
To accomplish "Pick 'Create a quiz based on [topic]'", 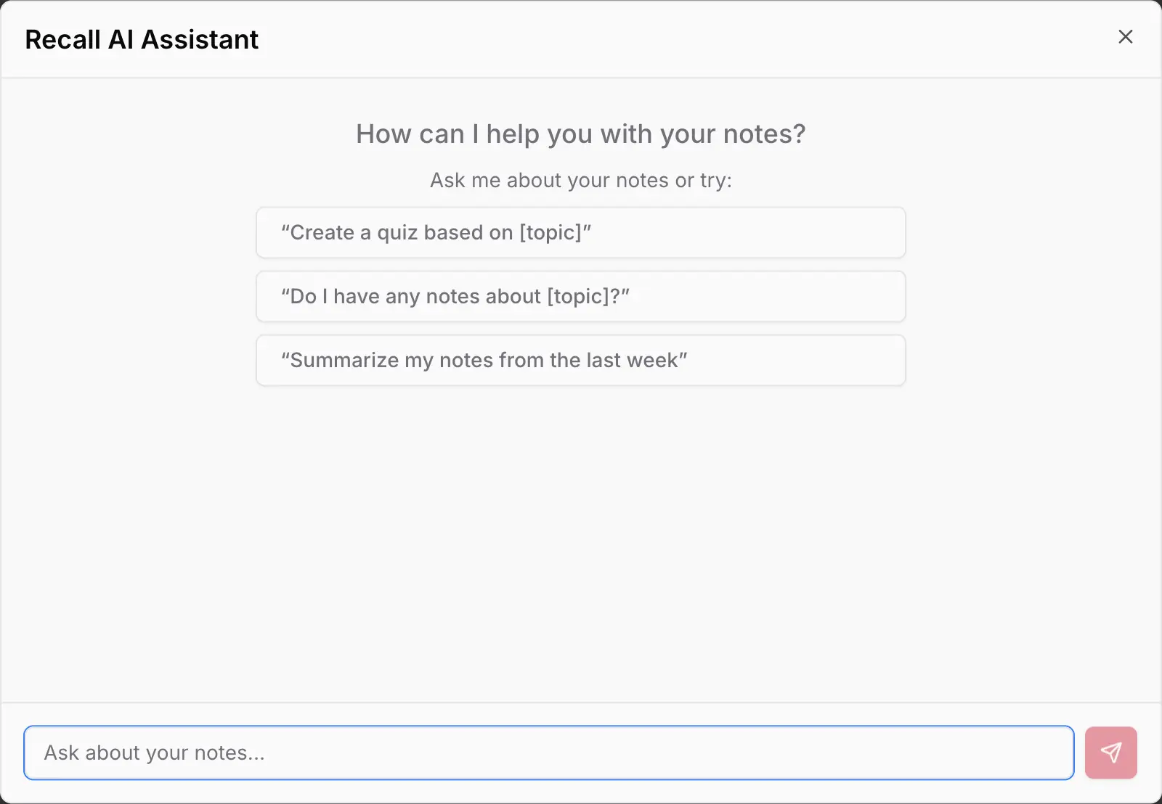I will 580,232.
